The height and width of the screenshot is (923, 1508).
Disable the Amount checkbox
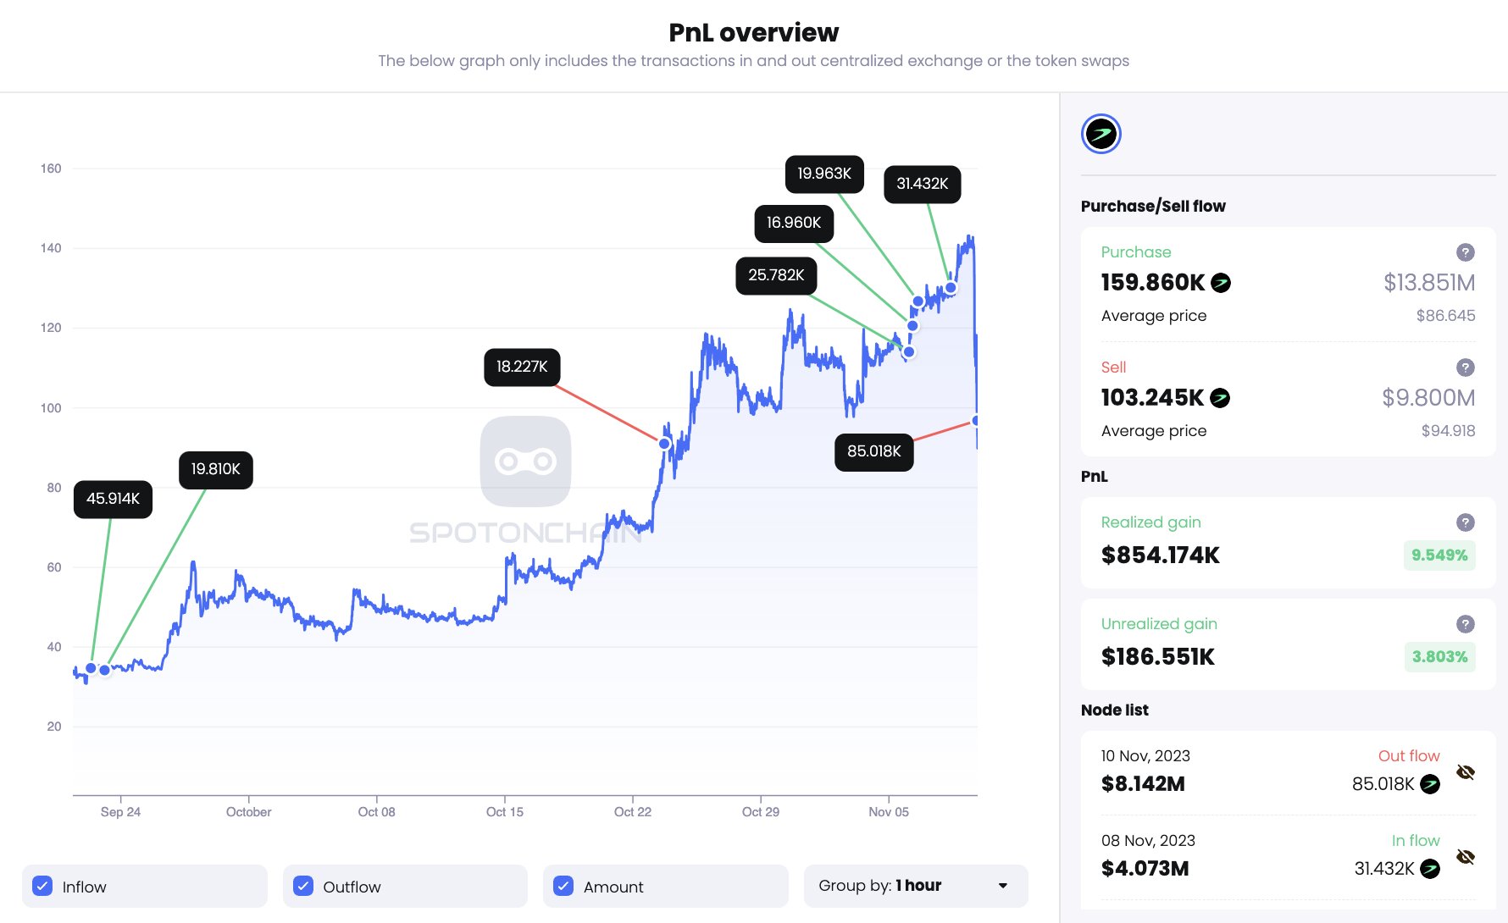(x=563, y=886)
